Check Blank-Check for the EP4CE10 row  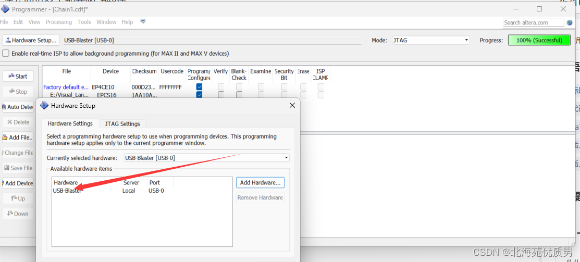[239, 87]
